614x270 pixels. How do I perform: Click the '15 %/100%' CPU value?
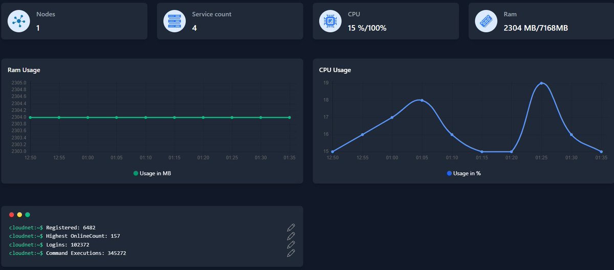[367, 28]
